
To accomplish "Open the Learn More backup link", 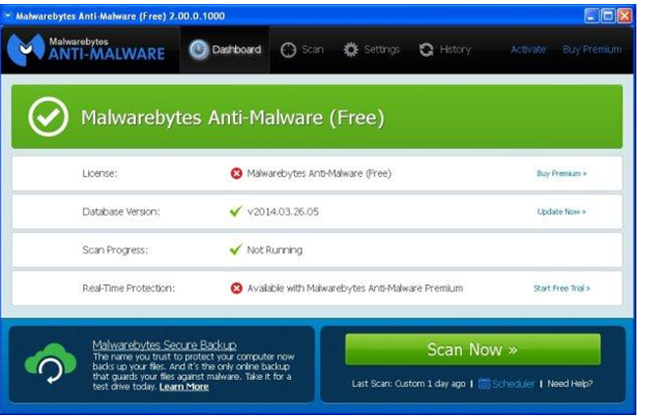I will pos(184,387).
